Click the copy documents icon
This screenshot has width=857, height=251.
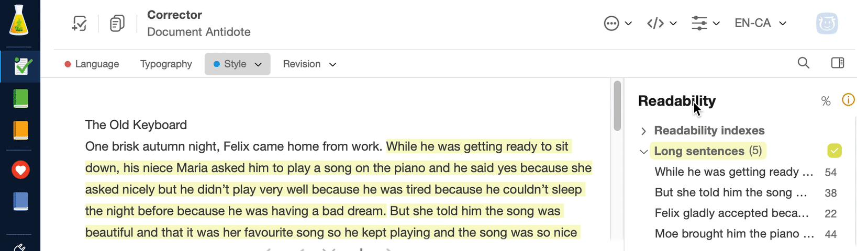[117, 24]
